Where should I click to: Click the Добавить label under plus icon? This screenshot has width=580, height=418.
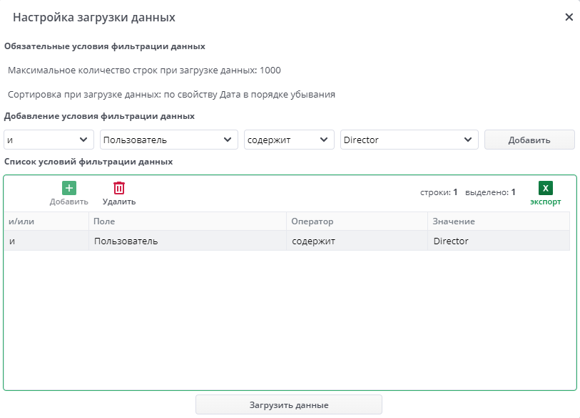coord(68,200)
